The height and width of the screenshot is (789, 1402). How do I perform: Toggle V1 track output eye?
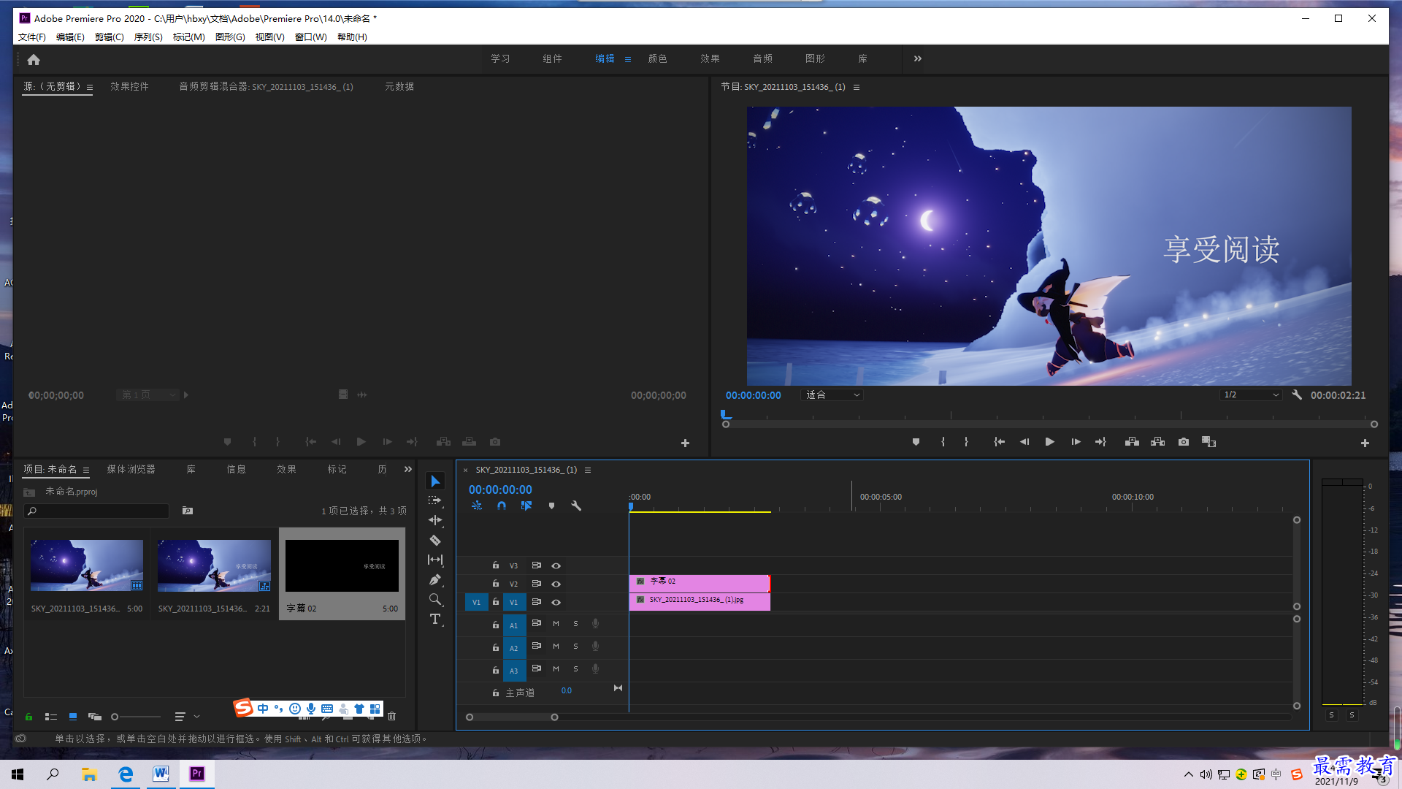point(556,602)
